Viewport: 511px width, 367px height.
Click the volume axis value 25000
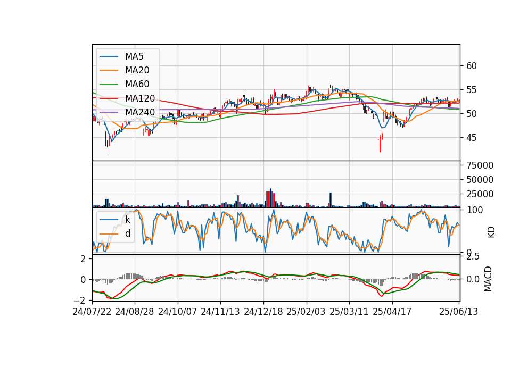pos(480,194)
